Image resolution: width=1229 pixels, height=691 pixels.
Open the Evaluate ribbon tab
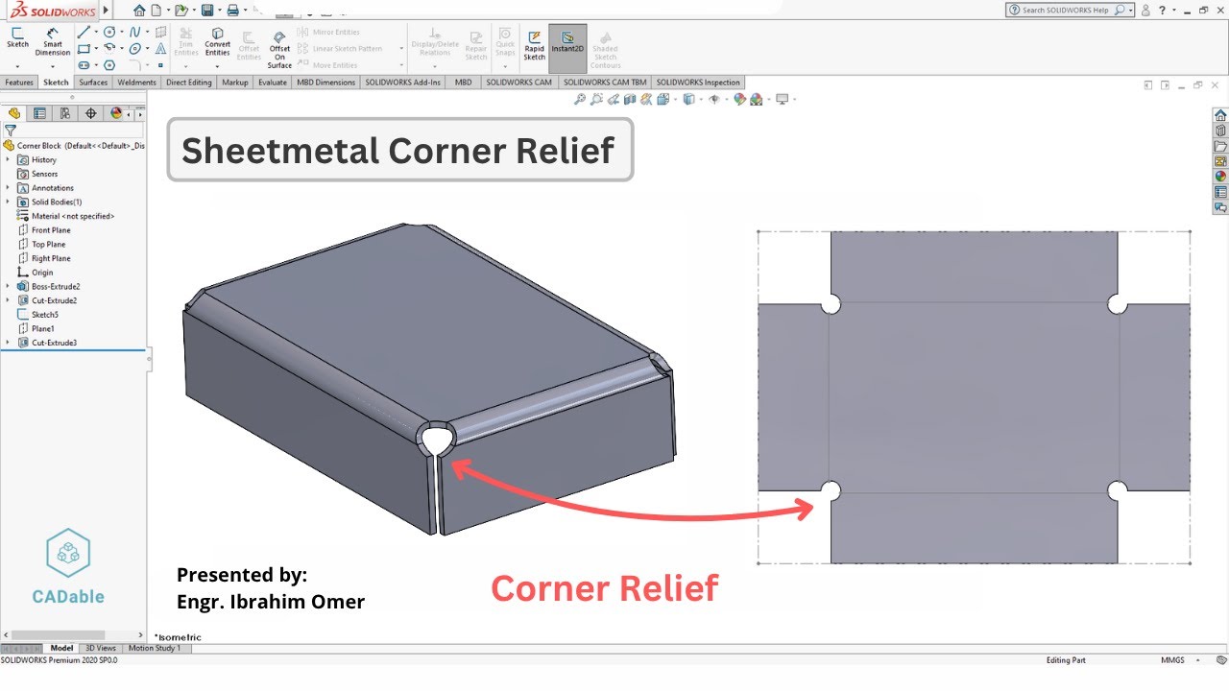tap(273, 83)
